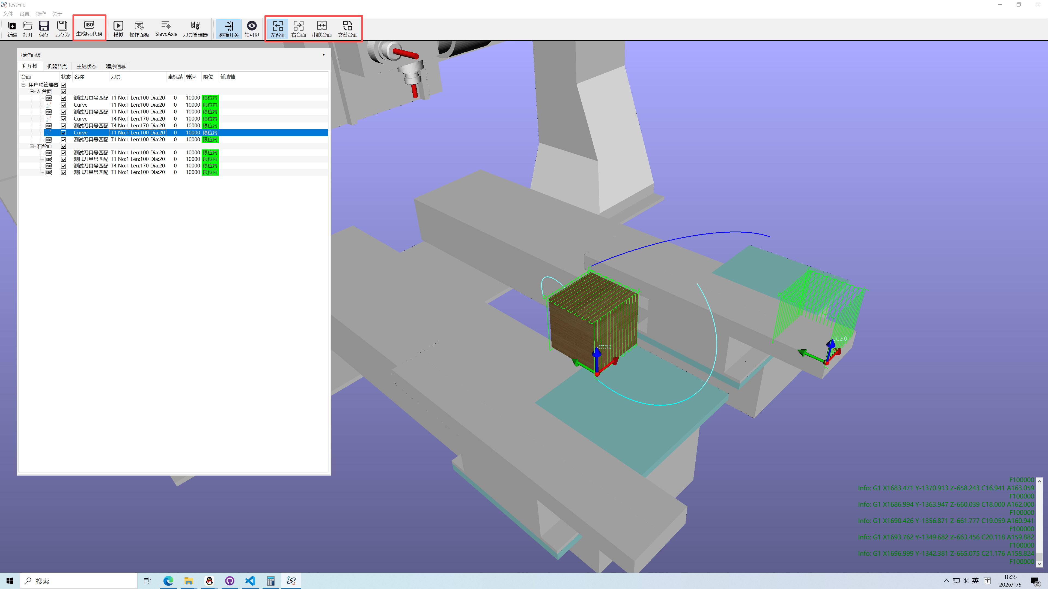Uncheck the 用户项管理器 root checkbox
This screenshot has width=1048, height=589.
point(64,85)
